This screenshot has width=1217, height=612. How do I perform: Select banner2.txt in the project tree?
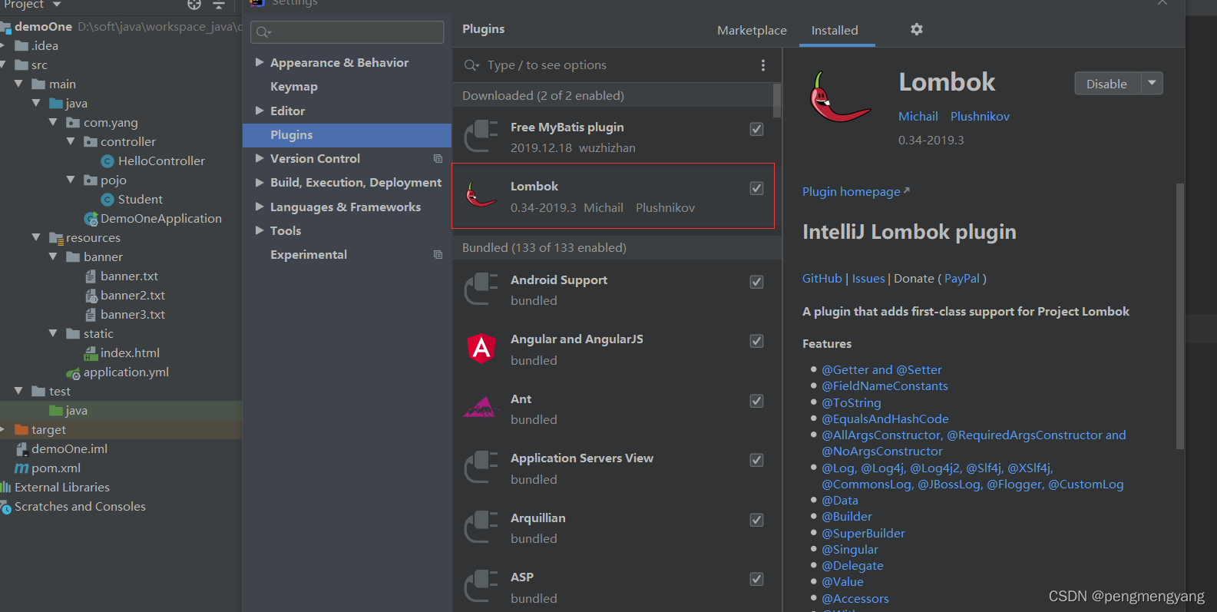point(133,296)
